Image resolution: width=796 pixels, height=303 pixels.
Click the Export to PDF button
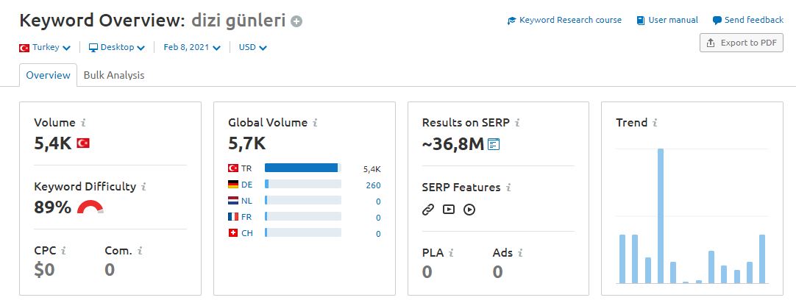(x=741, y=43)
